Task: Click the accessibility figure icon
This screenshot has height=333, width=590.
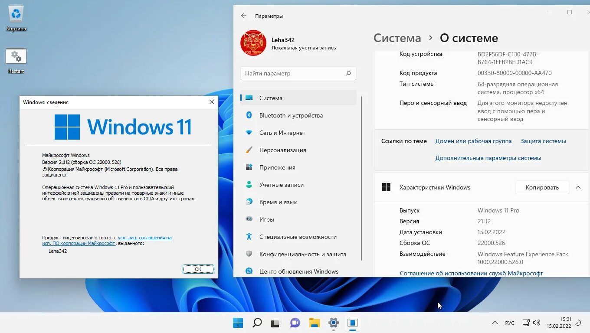Action: (x=249, y=237)
